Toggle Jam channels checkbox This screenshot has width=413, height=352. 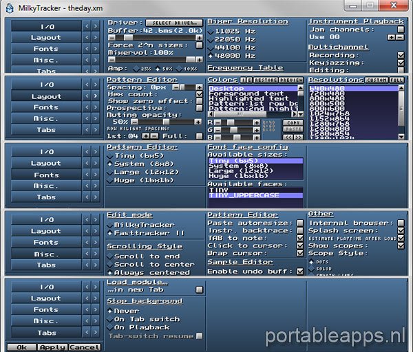tap(401, 30)
